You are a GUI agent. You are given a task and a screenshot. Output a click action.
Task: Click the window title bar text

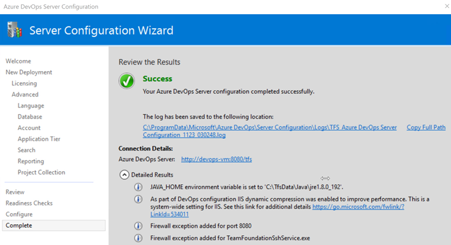tap(51, 7)
